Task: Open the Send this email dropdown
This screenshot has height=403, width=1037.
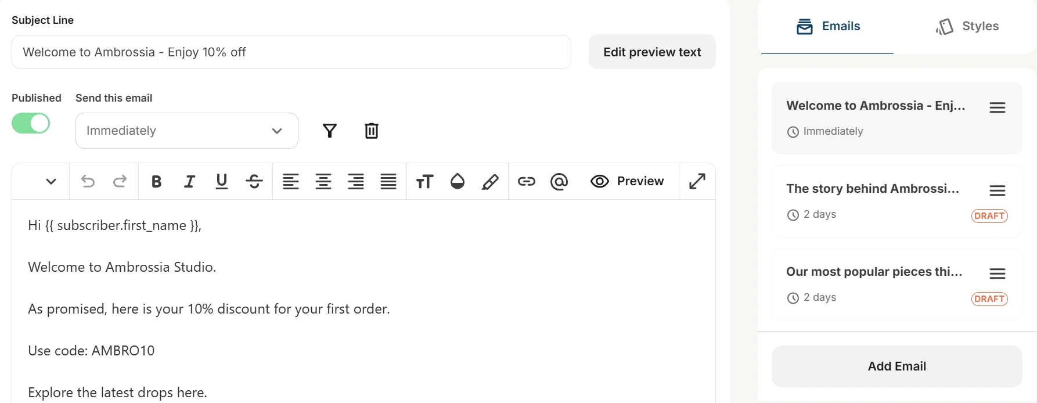Action: click(x=186, y=131)
